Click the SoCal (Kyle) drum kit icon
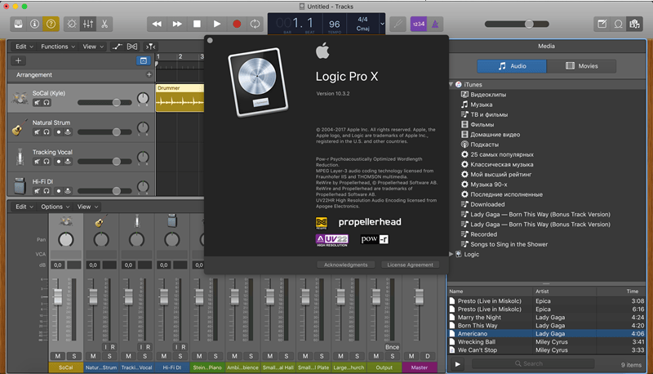653x374 pixels. (20, 98)
